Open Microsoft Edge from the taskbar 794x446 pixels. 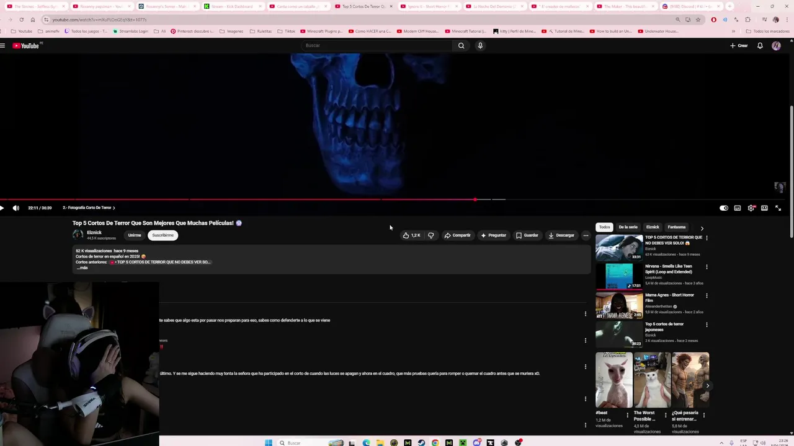coord(366,442)
